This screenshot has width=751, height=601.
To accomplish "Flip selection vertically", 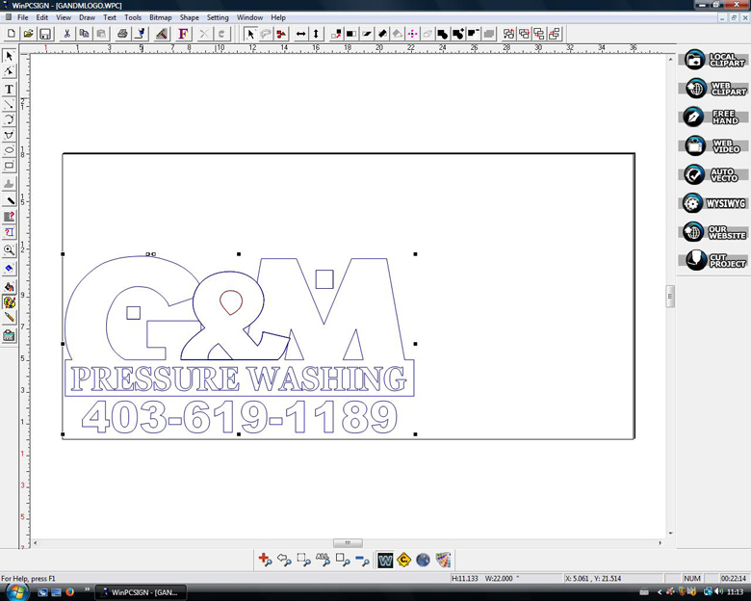I will pyautogui.click(x=316, y=34).
